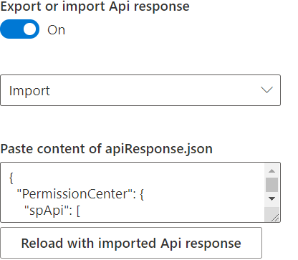This screenshot has height=260, width=298.
Task: Click inside the apiResponse.json paste textarea
Action: [x=133, y=192]
